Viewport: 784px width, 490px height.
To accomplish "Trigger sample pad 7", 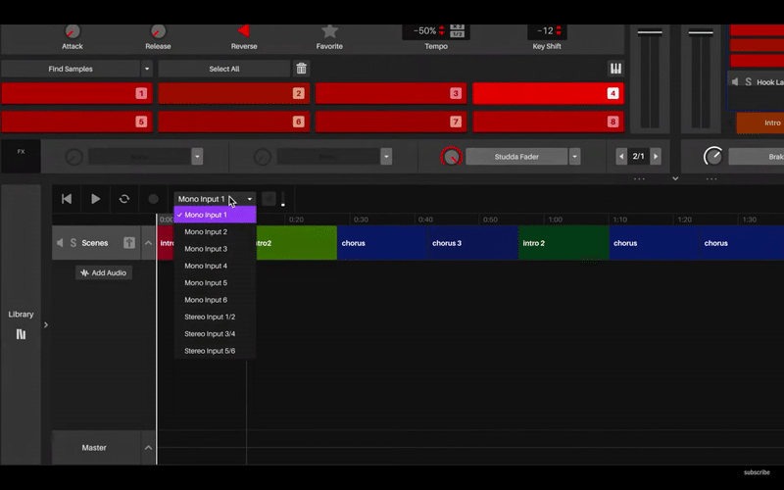I will pos(391,122).
